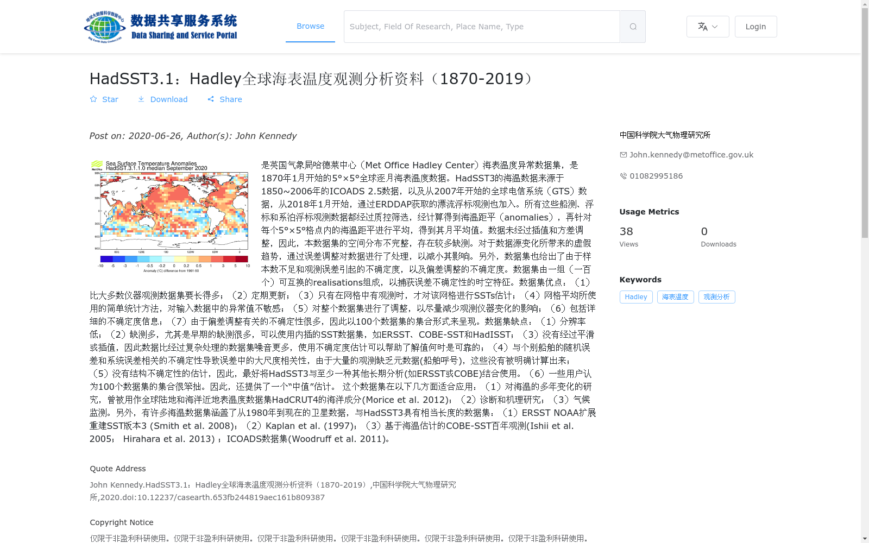This screenshot has width=869, height=543.
Task: Click the dataset title HadSST3.1
Action: (313, 79)
